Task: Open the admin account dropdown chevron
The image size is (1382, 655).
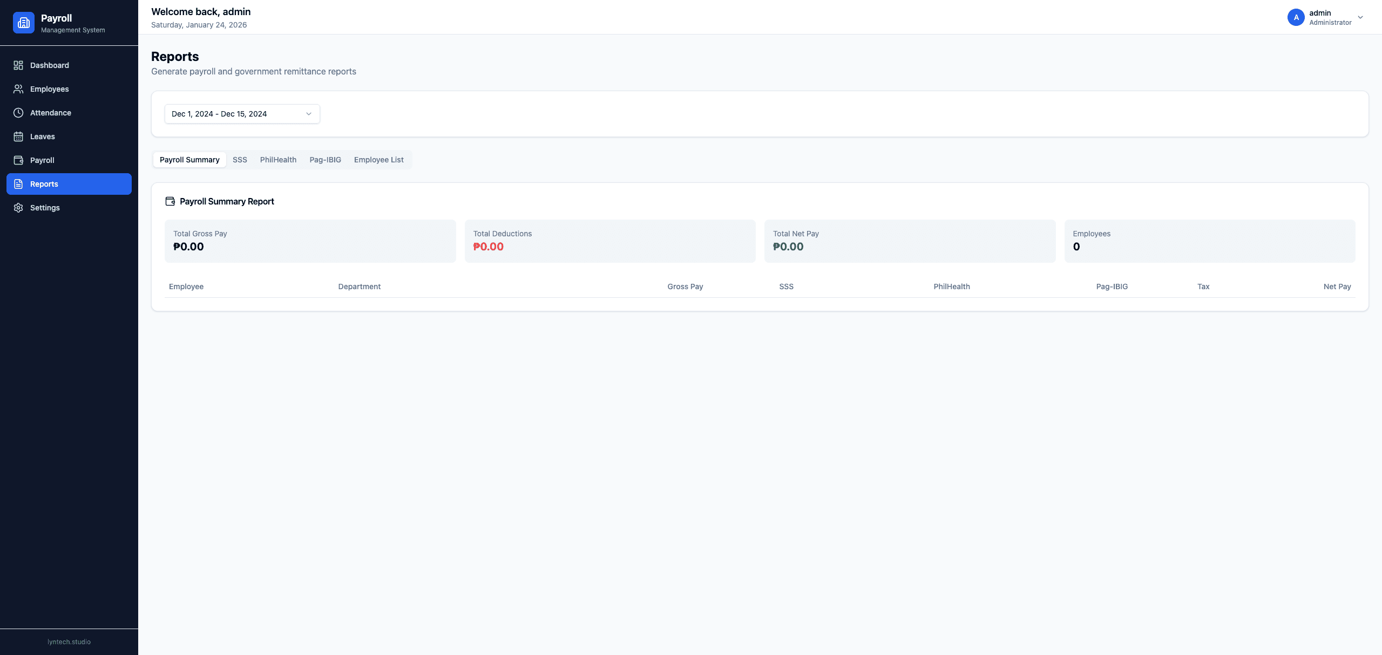Action: (x=1360, y=17)
